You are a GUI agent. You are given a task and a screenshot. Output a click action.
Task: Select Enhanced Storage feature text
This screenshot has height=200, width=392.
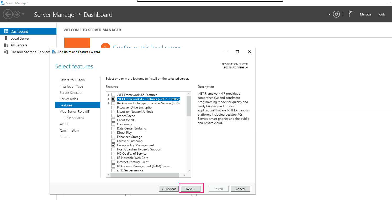click(129, 137)
